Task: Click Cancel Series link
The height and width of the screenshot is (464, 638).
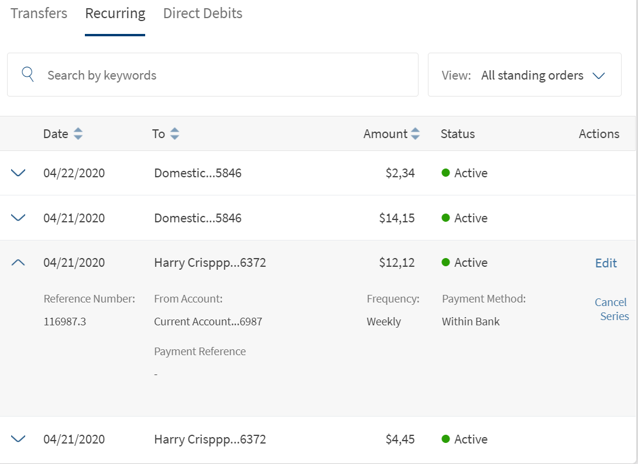Action: [612, 309]
